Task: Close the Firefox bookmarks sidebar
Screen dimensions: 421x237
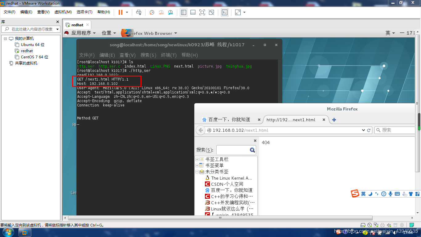Action: point(255,141)
